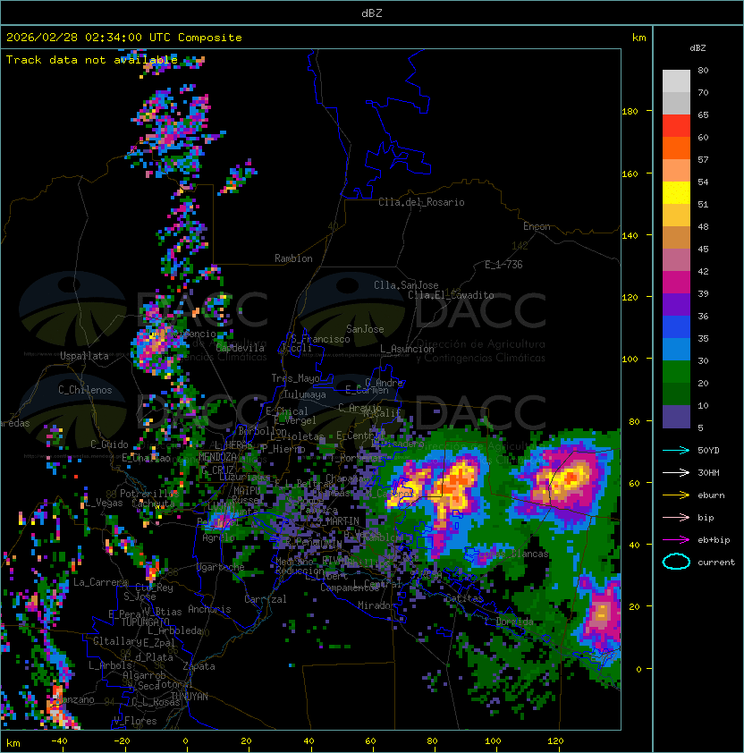Click the 'Ramblon' place label
This screenshot has height=753, width=744.
(x=293, y=258)
